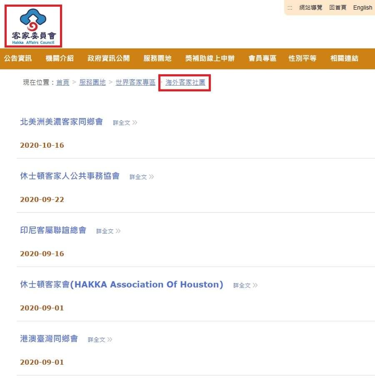This screenshot has height=378, width=375.
Task: Click 詳全文 next to HAKKA Association Of Houston
Action: pos(245,285)
